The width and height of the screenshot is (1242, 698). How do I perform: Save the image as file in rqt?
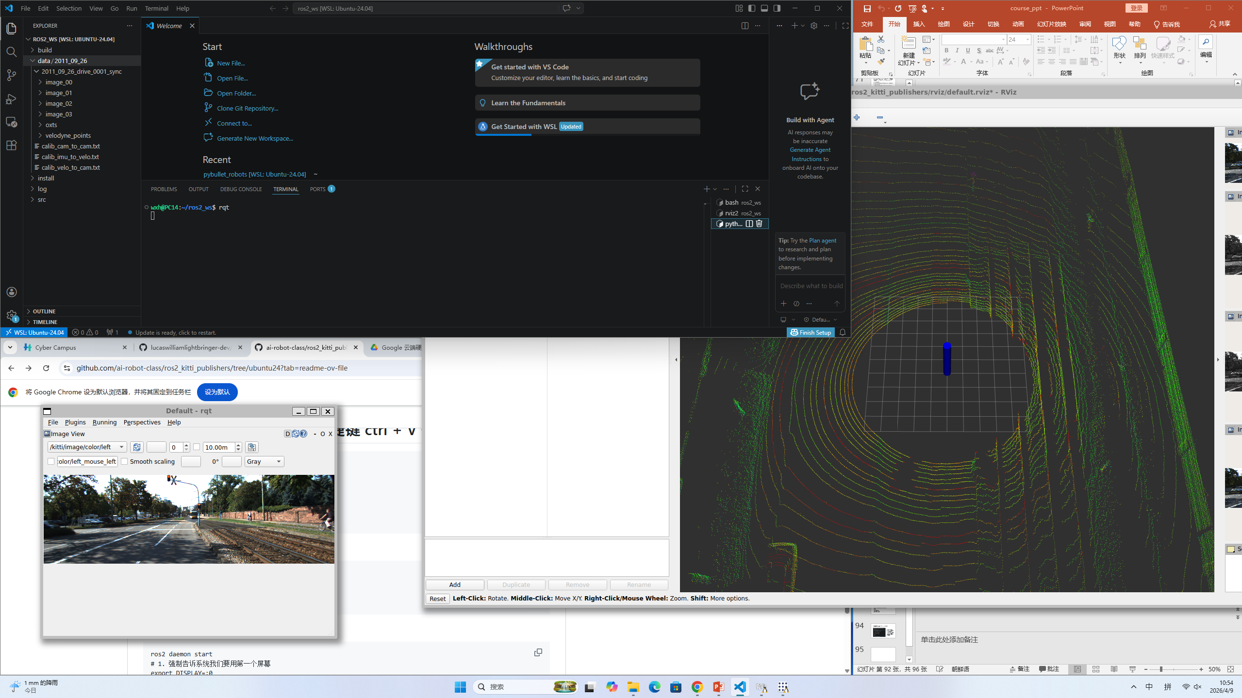tap(251, 447)
